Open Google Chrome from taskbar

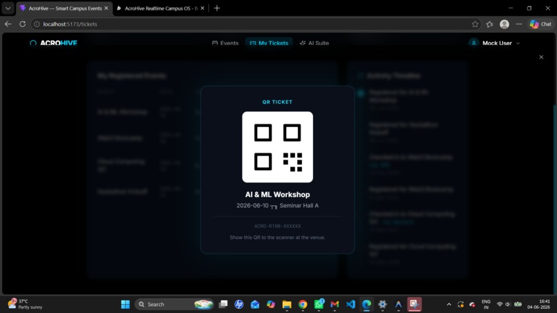(x=303, y=304)
